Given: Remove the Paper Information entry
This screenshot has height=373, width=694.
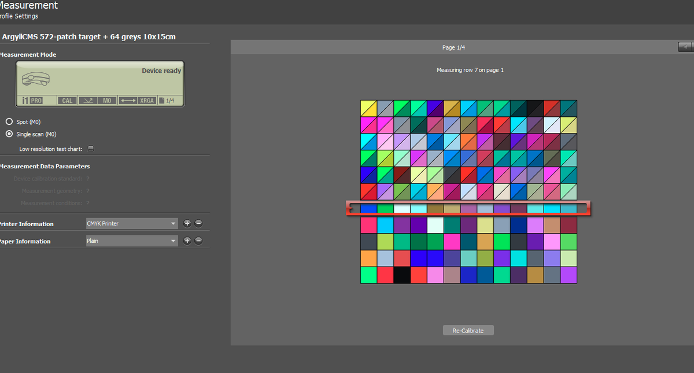Looking at the screenshot, I should pos(198,241).
